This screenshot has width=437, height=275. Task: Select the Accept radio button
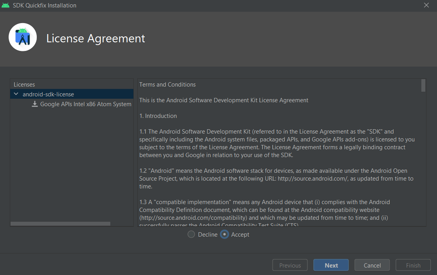224,235
